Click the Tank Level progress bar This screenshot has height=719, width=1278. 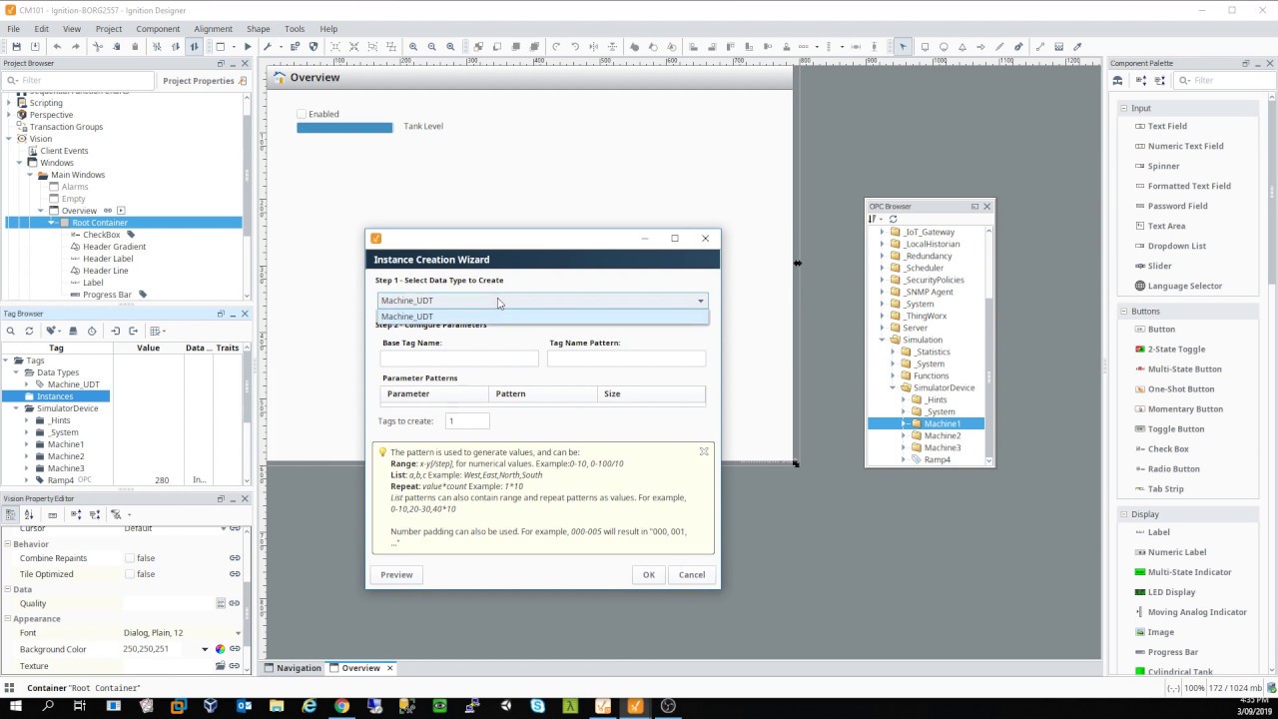[344, 127]
